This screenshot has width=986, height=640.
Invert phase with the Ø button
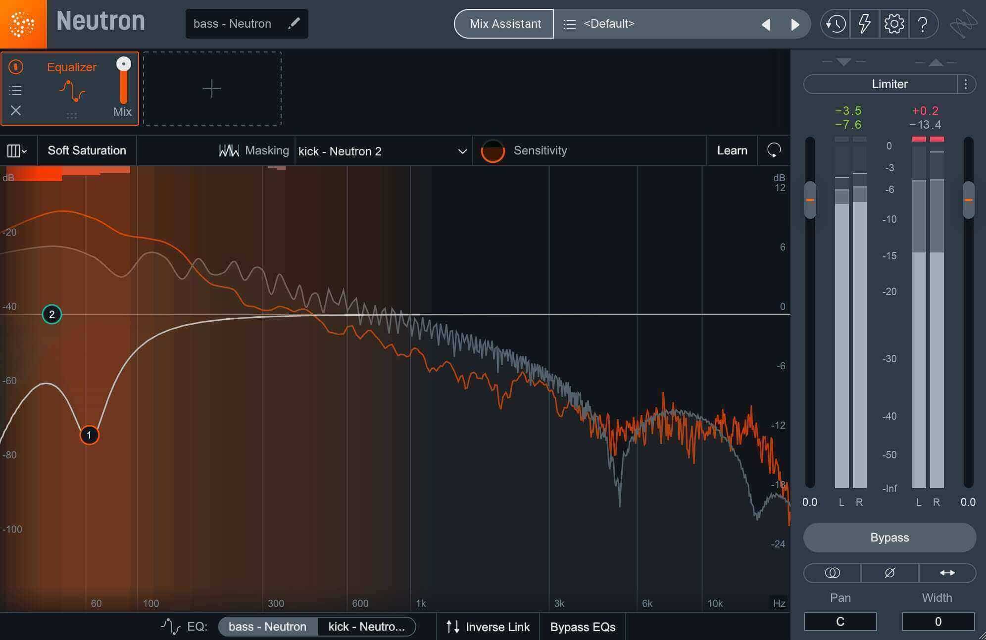coord(889,573)
